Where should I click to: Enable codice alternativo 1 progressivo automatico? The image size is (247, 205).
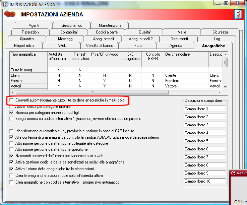pyautogui.click(x=11, y=182)
